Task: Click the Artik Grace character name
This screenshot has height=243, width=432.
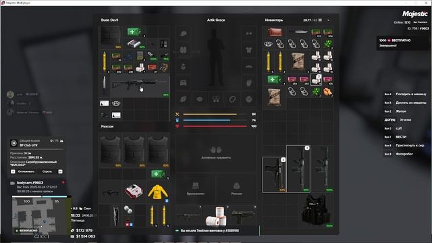Action: [216, 20]
